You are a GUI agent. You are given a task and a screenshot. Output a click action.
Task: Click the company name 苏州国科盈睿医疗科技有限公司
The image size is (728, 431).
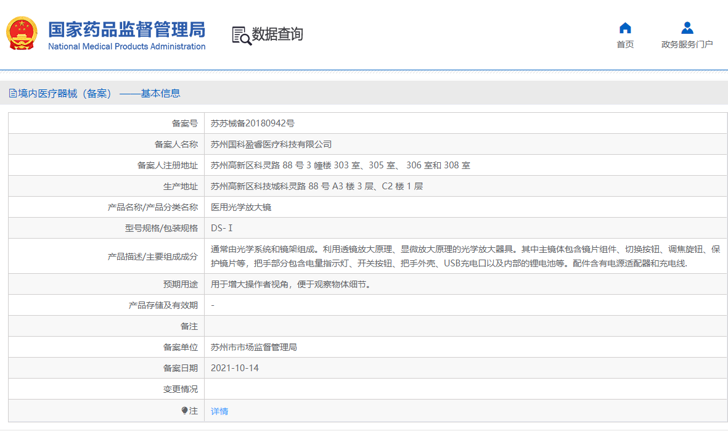pos(271,144)
